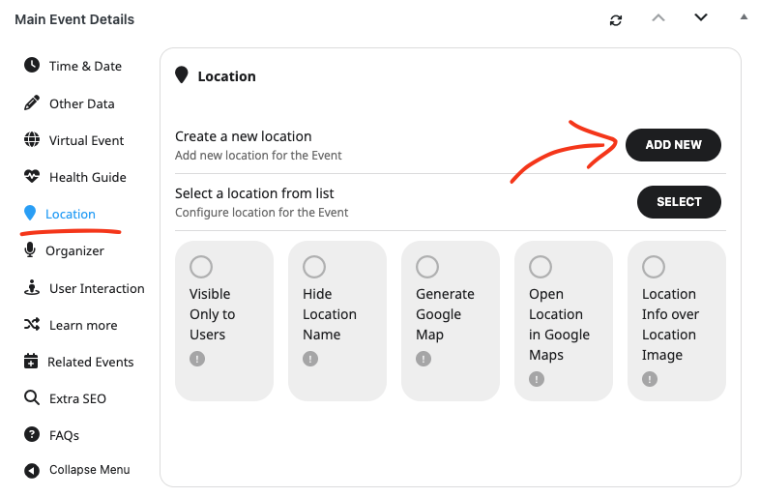Click the heartbeat icon for Health Guide
Screen dimensions: 760x497
click(32, 177)
